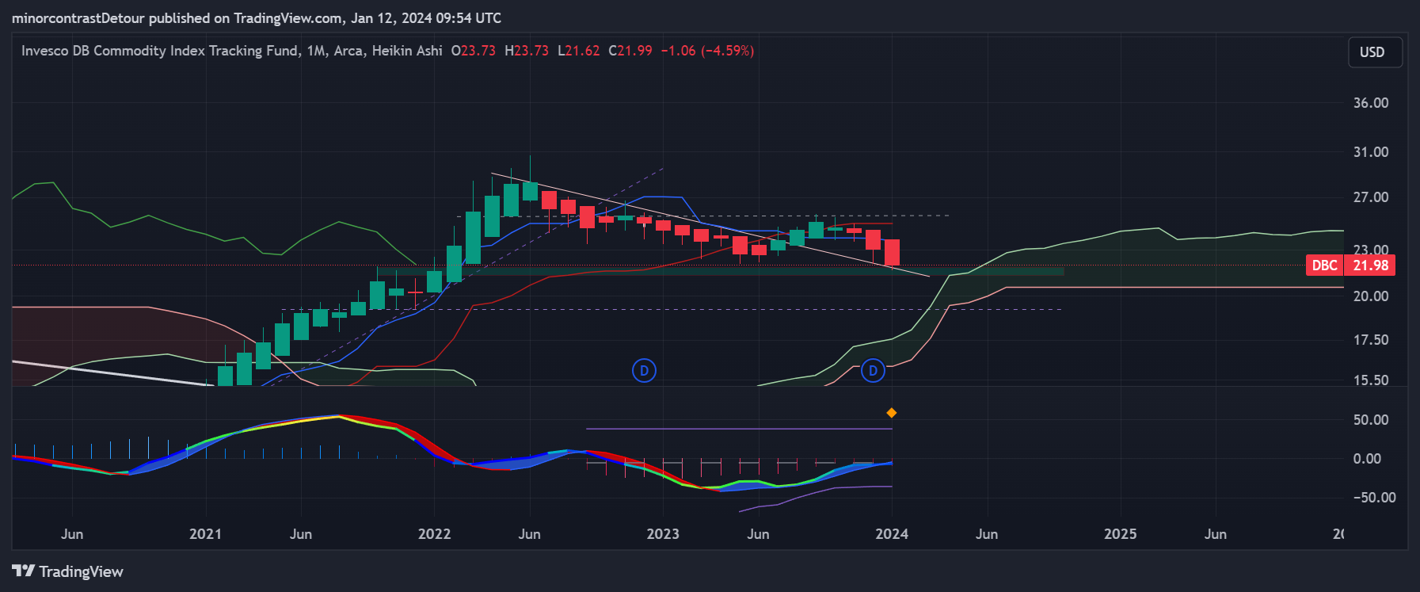The width and height of the screenshot is (1420, 592).
Task: Click the close value C21.99
Action: coord(630,51)
